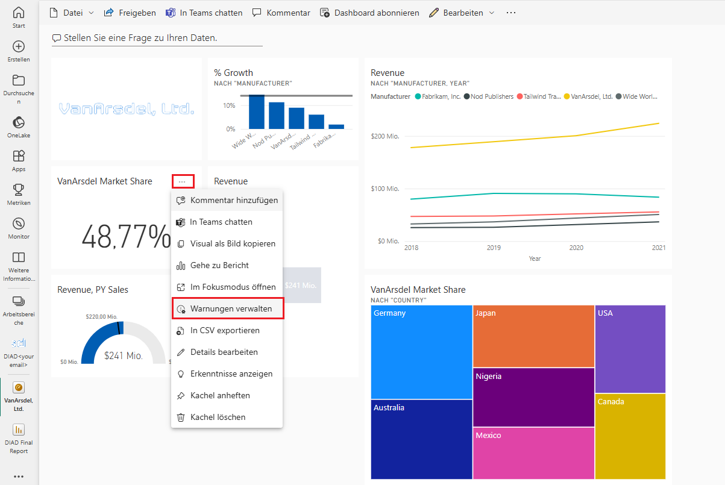Open Apps in the left navigation
Screen dimensions: 725x485
click(19, 161)
